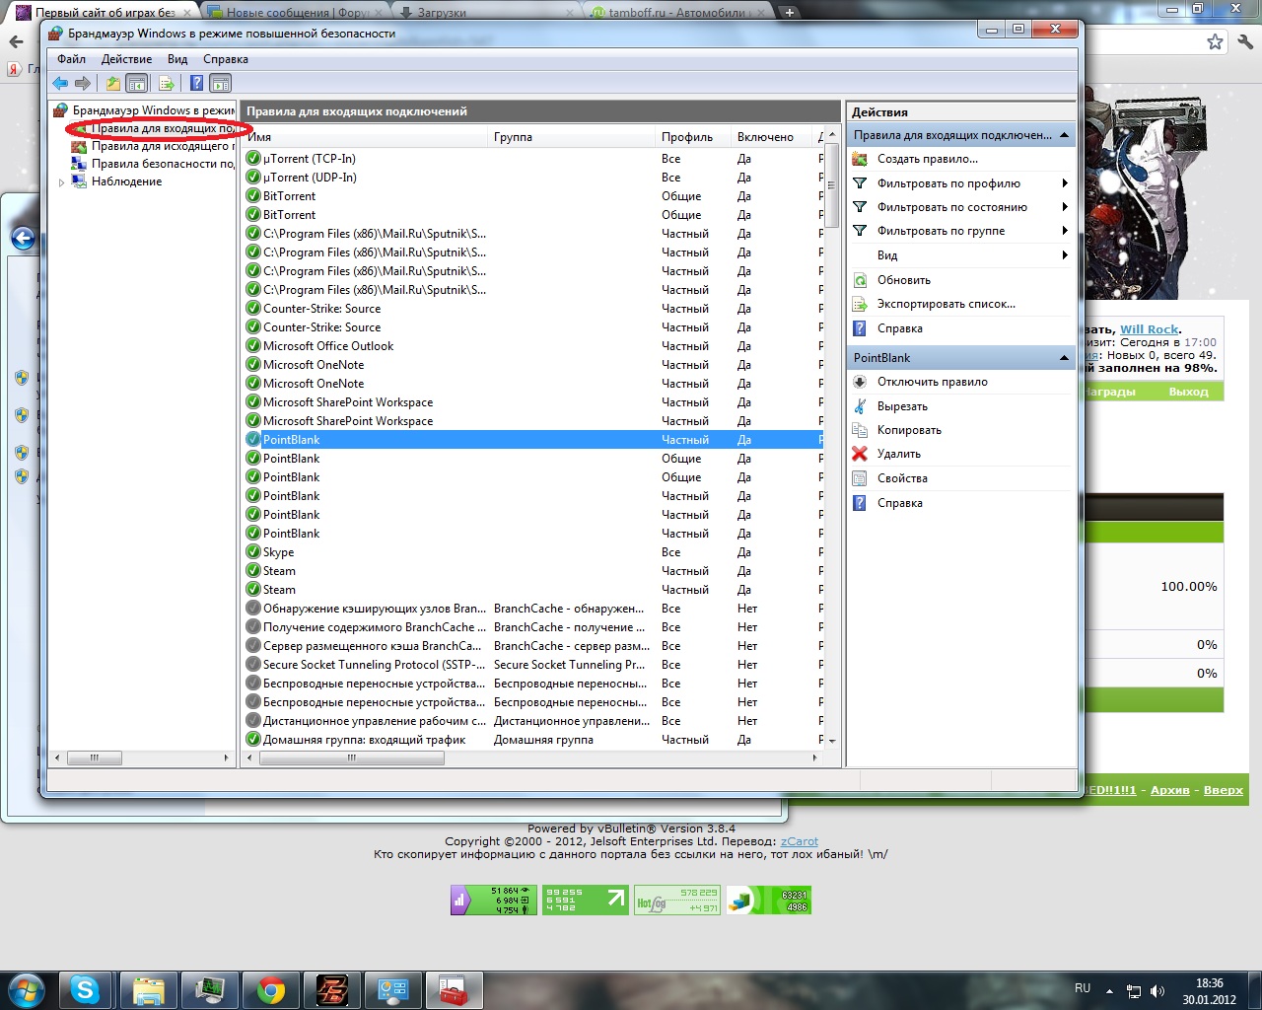Click the Копировать action

coord(909,430)
